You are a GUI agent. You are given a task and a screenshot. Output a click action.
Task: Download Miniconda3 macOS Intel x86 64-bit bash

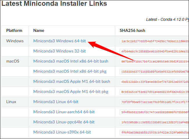coord(71,61)
